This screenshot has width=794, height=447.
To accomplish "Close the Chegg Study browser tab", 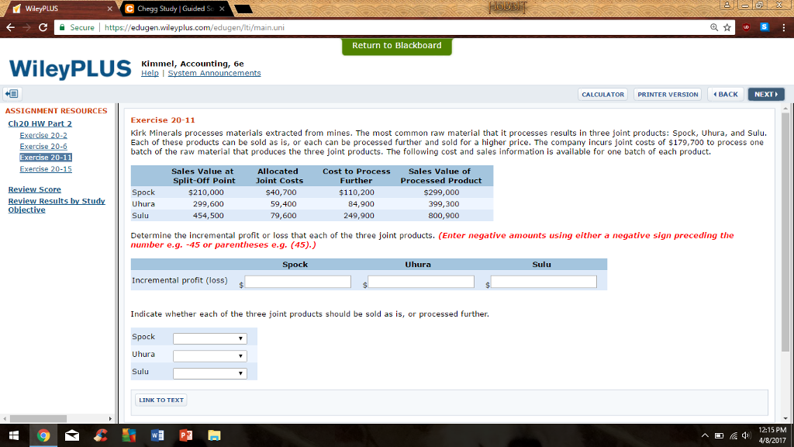I will (222, 9).
